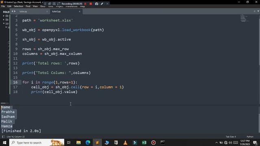Click the output panel scrollbar
This screenshot has width=260, height=146.
pyautogui.click(x=259, y=123)
